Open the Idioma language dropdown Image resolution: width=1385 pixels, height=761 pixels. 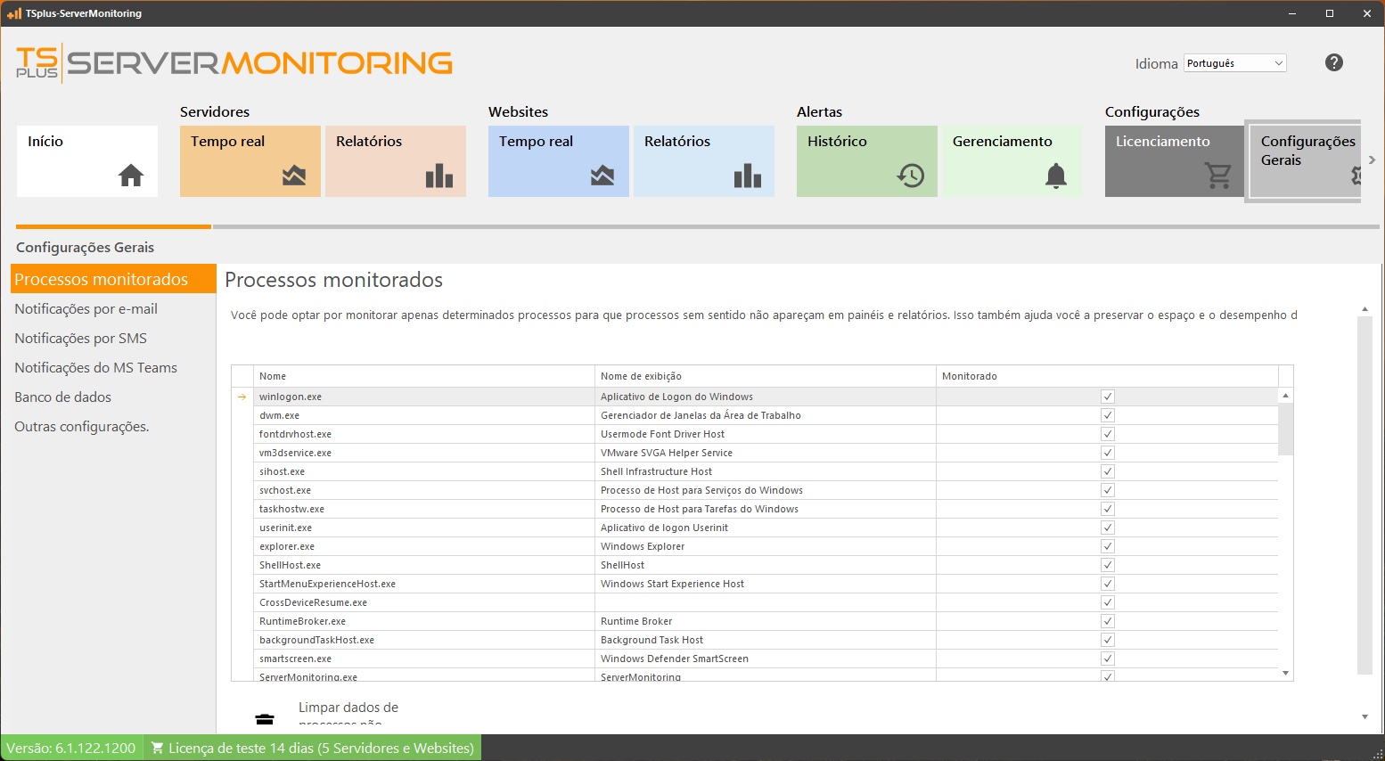click(x=1234, y=63)
